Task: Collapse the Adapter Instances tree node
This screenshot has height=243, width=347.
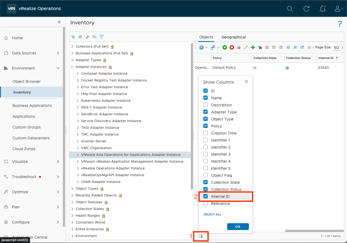Action: click(72, 67)
